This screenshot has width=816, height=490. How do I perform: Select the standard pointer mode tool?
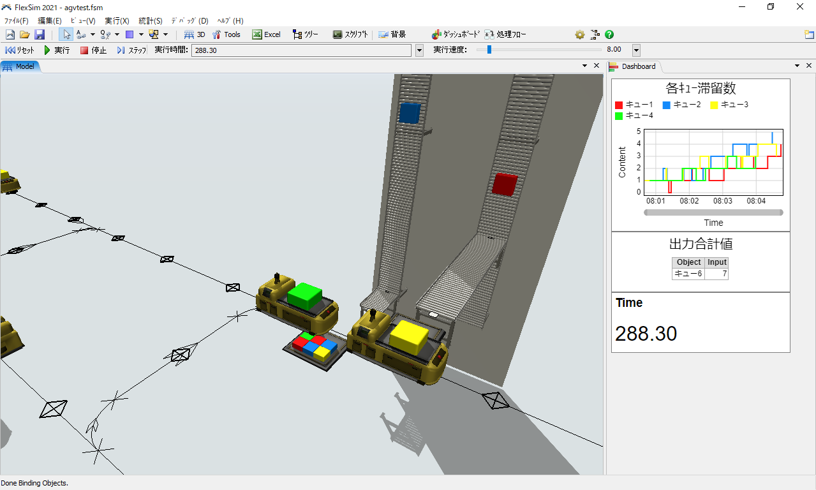[x=66, y=34]
